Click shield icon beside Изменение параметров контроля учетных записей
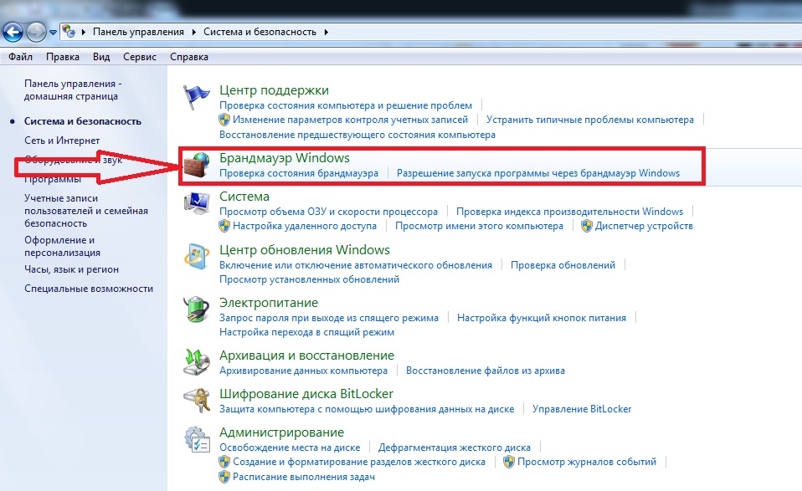This screenshot has height=491, width=802. 224,120
